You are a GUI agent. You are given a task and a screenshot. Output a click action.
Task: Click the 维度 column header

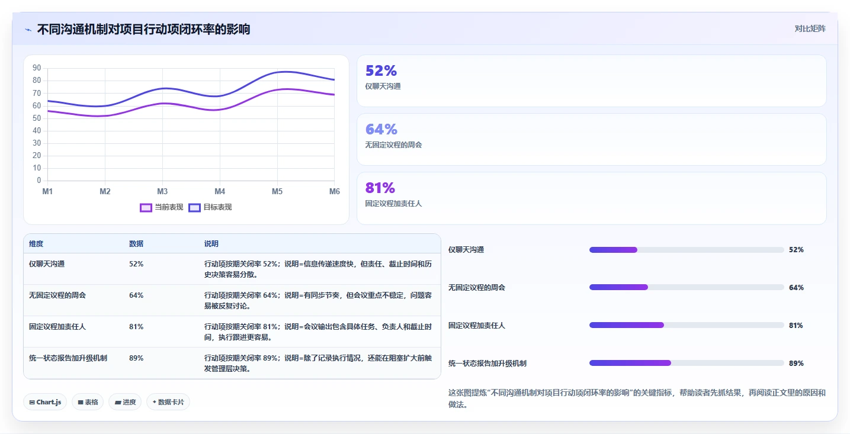pos(36,244)
